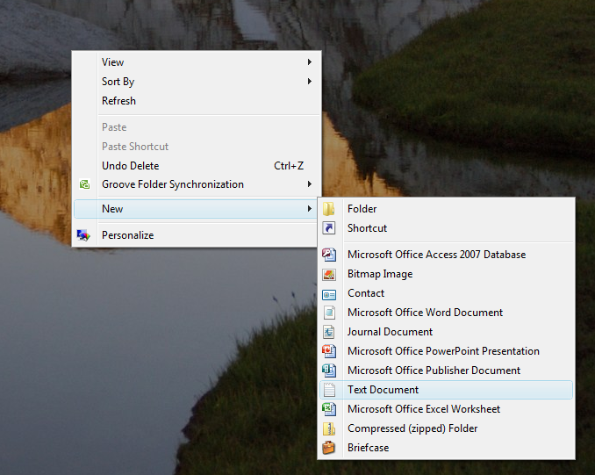Viewport: 595px width, 475px height.
Task: Open the Sort By menu entry
Action: click(197, 82)
